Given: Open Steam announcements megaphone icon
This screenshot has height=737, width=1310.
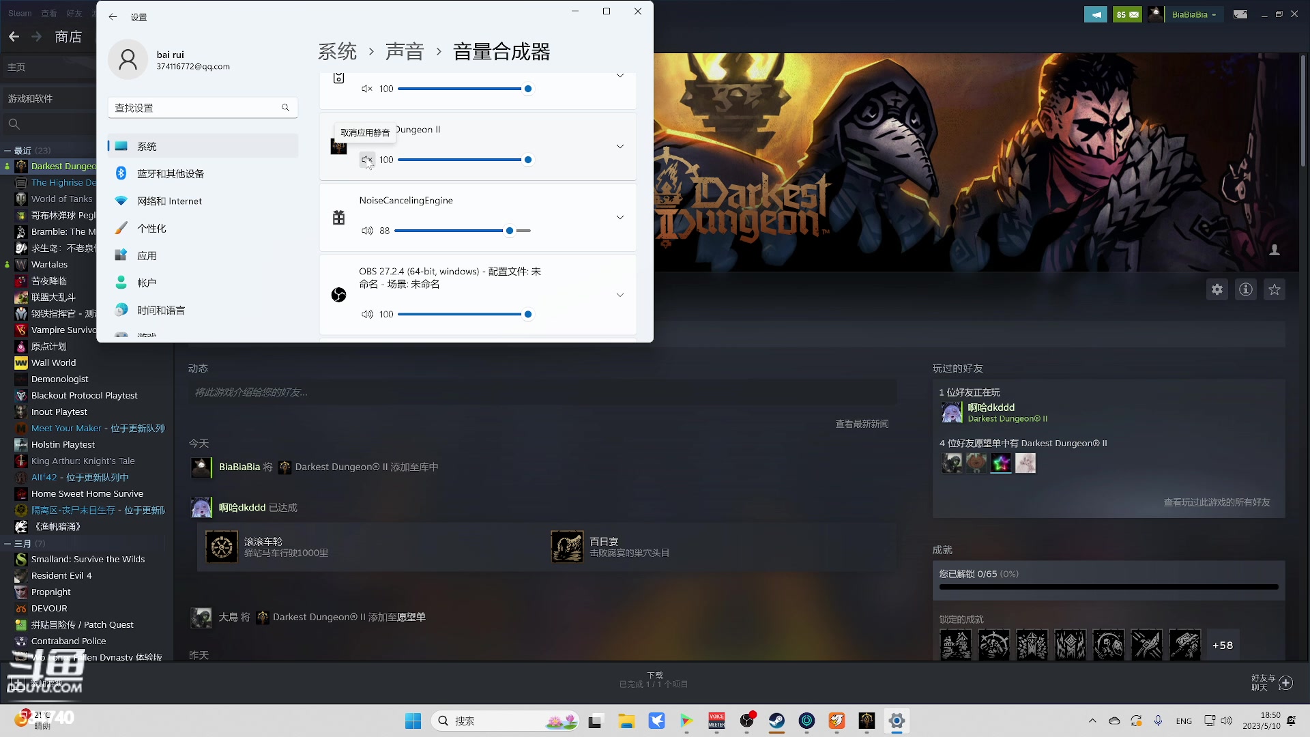Looking at the screenshot, I should click(x=1096, y=14).
